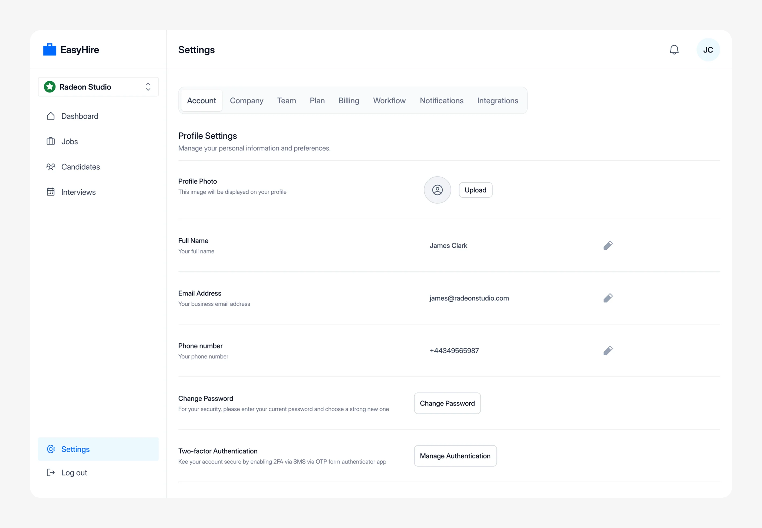
Task: Click the name value James Clark
Action: click(x=448, y=246)
